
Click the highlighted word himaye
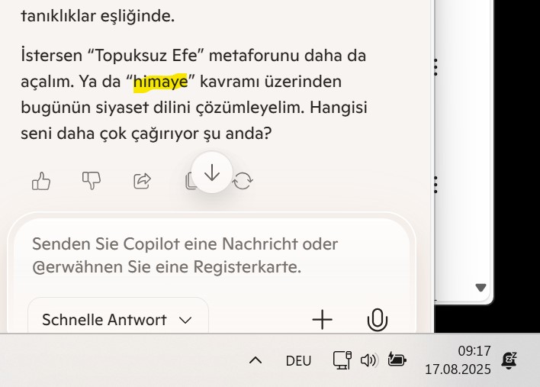pos(160,82)
